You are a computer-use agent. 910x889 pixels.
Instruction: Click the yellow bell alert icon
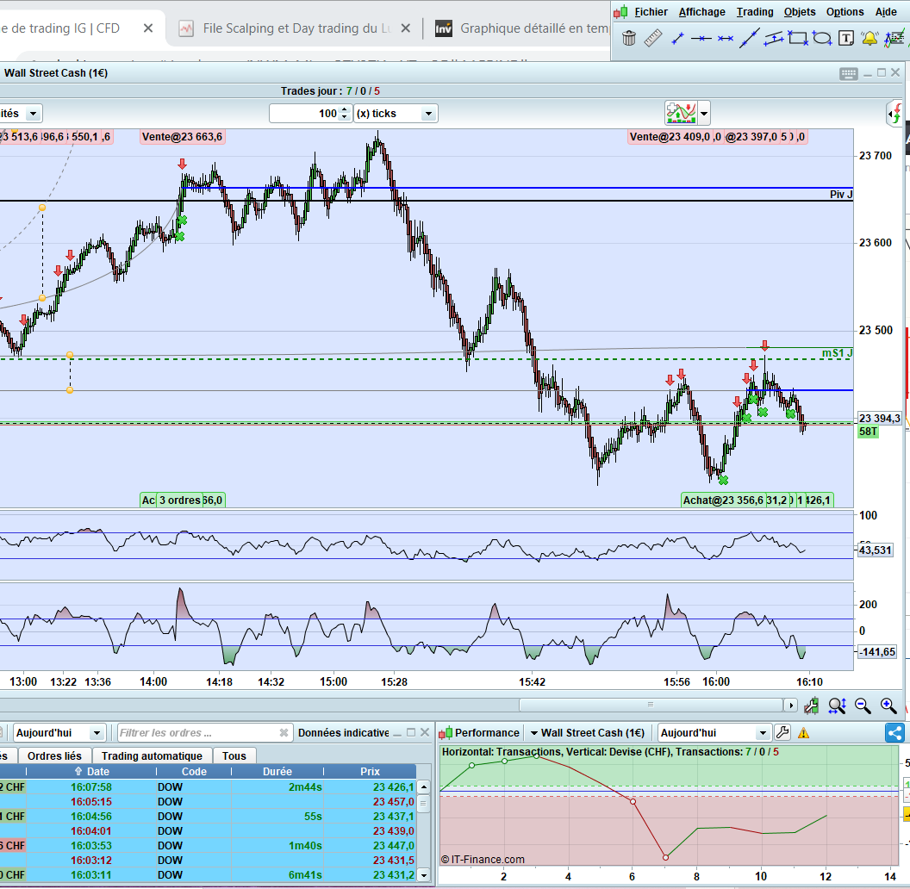pos(869,38)
